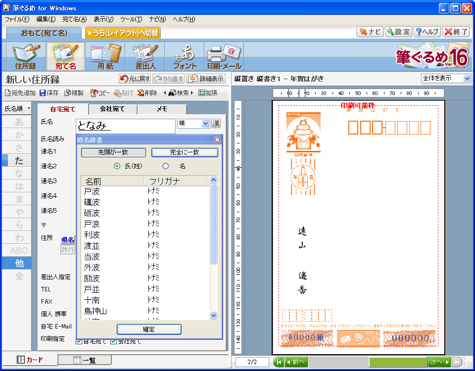Open the ナビ(N) menu
This screenshot has width=475, height=371.
tap(157, 19)
